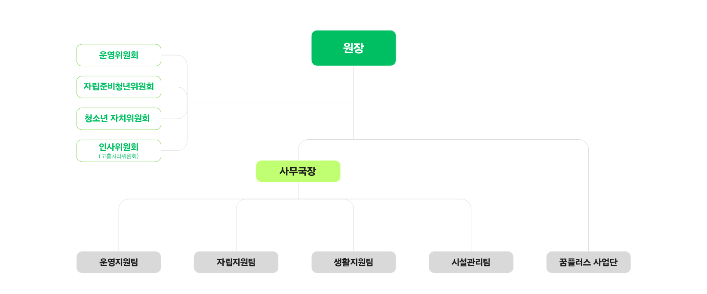Click the 원장 box at the top
Screen dimensions: 707x294
(353, 48)
